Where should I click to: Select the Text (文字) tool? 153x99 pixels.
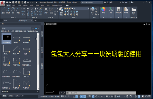[x=46, y=10]
